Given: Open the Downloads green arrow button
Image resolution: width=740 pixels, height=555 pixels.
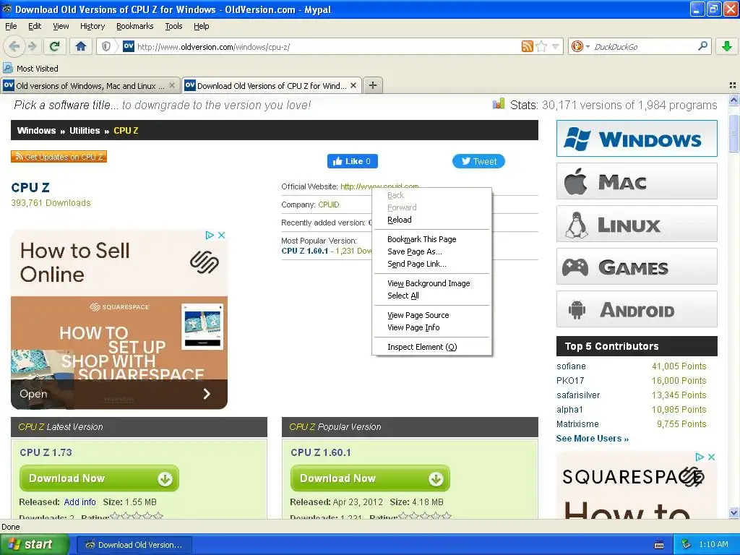Looking at the screenshot, I should click(x=727, y=46).
